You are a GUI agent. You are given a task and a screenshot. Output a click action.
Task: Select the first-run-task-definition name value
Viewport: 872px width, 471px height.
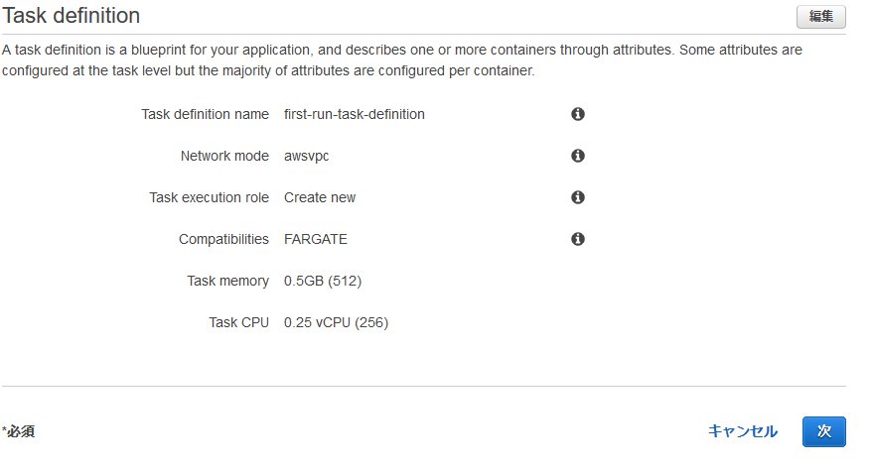click(354, 114)
